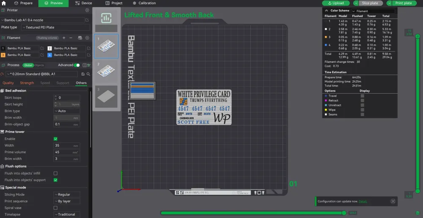Open the Print sequence dropdown
423x218 pixels.
pyautogui.click(x=67, y=201)
